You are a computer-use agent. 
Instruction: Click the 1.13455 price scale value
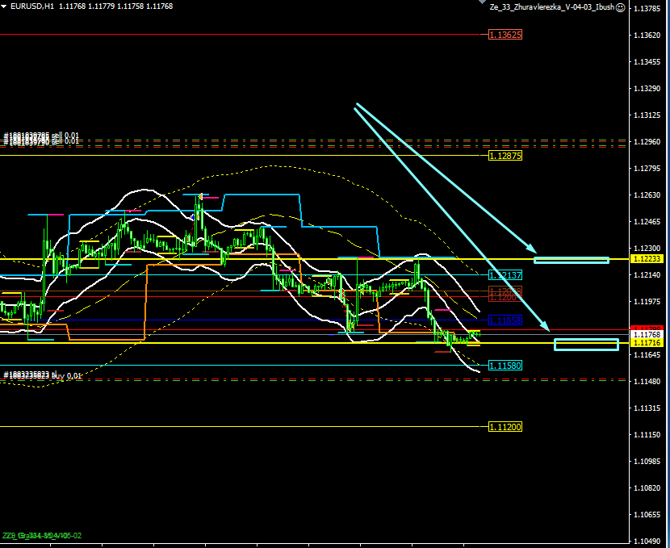[x=647, y=62]
